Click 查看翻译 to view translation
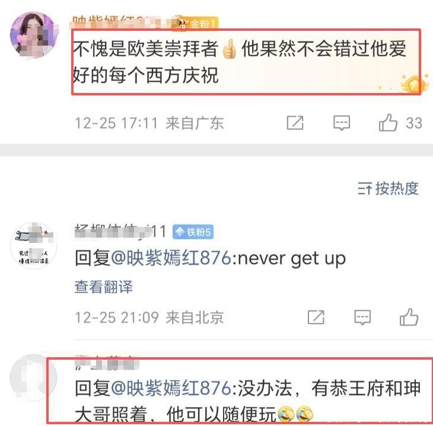The image size is (433, 426). pyautogui.click(x=104, y=286)
